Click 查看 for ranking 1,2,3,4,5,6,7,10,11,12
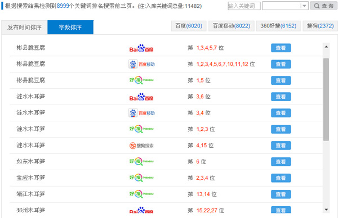 click(281, 64)
